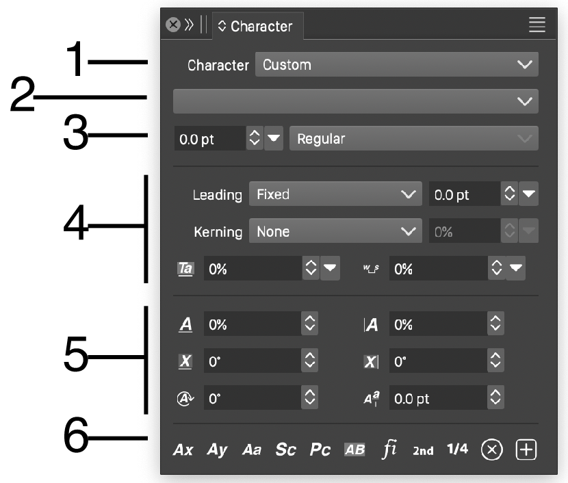This screenshot has height=483, width=568.
Task: Toggle the superscript Ax option
Action: click(x=183, y=449)
